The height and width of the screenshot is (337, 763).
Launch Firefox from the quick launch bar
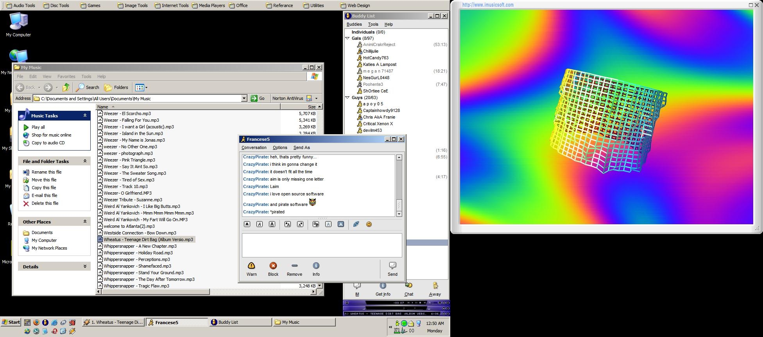tap(36, 323)
